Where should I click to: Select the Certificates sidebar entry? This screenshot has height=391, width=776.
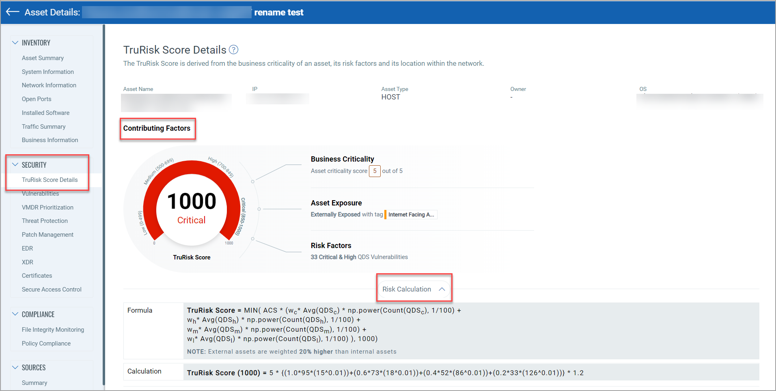(37, 275)
